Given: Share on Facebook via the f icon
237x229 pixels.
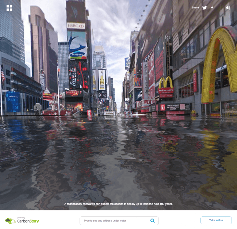Looking at the screenshot, I should (212, 7).
